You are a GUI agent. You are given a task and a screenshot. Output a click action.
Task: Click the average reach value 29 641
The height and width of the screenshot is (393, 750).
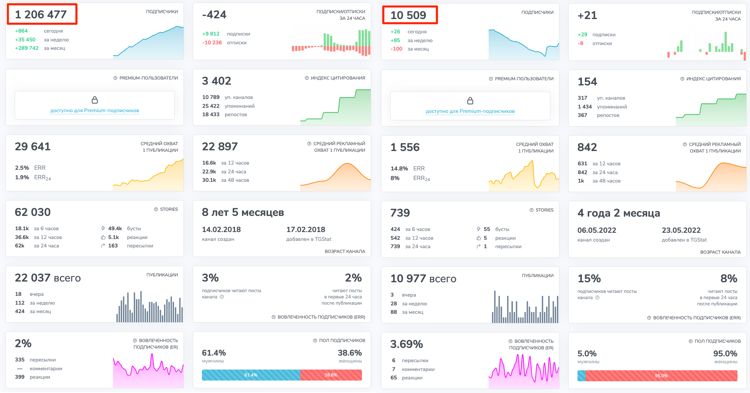pyautogui.click(x=33, y=146)
